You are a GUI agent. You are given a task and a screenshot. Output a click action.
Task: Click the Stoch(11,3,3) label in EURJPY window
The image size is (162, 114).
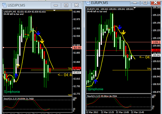point(94,96)
